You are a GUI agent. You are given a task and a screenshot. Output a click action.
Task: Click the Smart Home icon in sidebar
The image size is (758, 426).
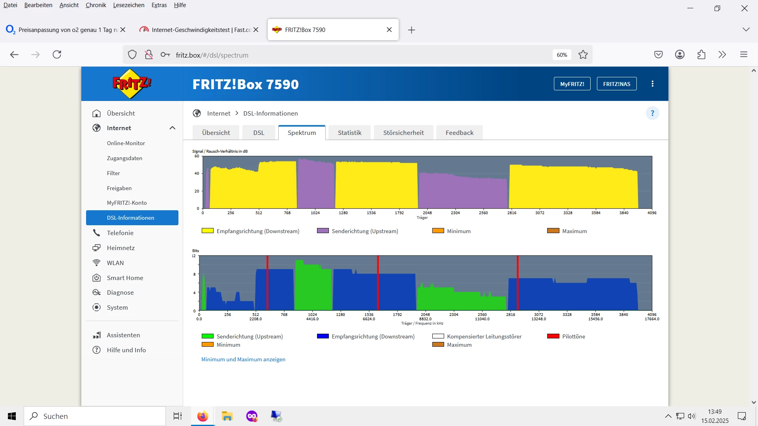click(x=96, y=278)
